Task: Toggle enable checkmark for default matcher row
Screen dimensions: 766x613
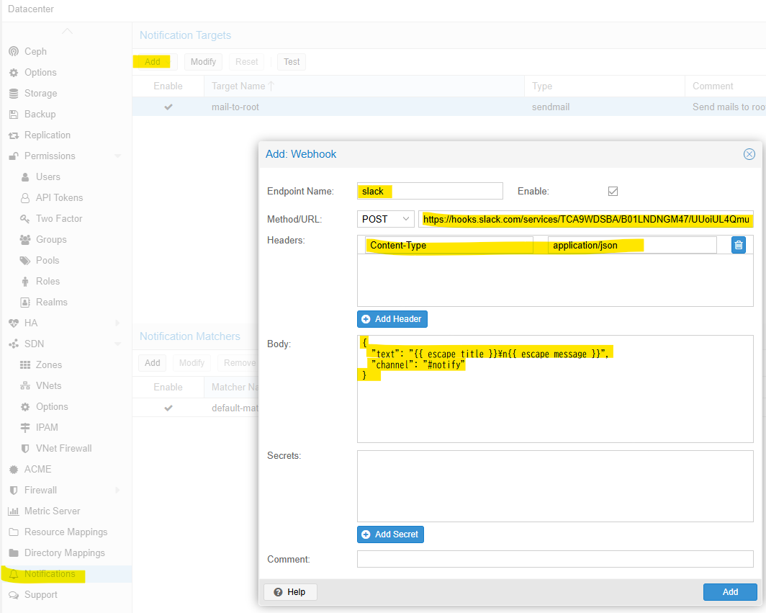Action: pyautogui.click(x=168, y=408)
